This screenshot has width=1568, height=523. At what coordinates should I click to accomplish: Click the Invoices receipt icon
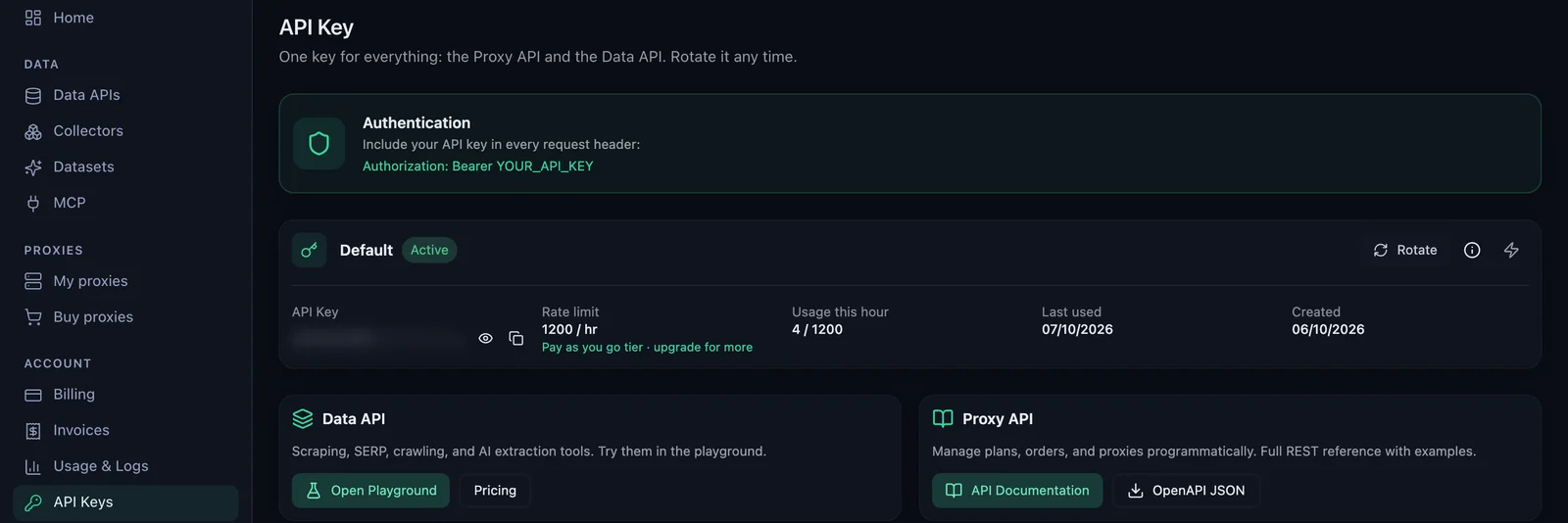tap(33, 431)
